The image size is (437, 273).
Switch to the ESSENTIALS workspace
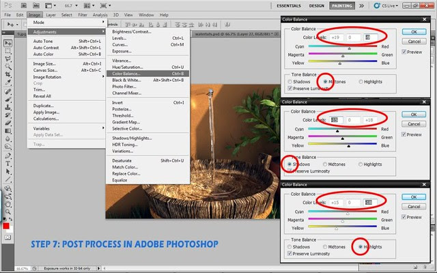coord(288,5)
